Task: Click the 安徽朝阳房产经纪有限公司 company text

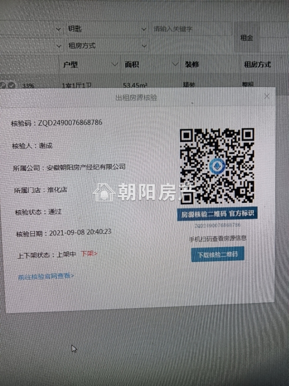Action: tap(86, 167)
